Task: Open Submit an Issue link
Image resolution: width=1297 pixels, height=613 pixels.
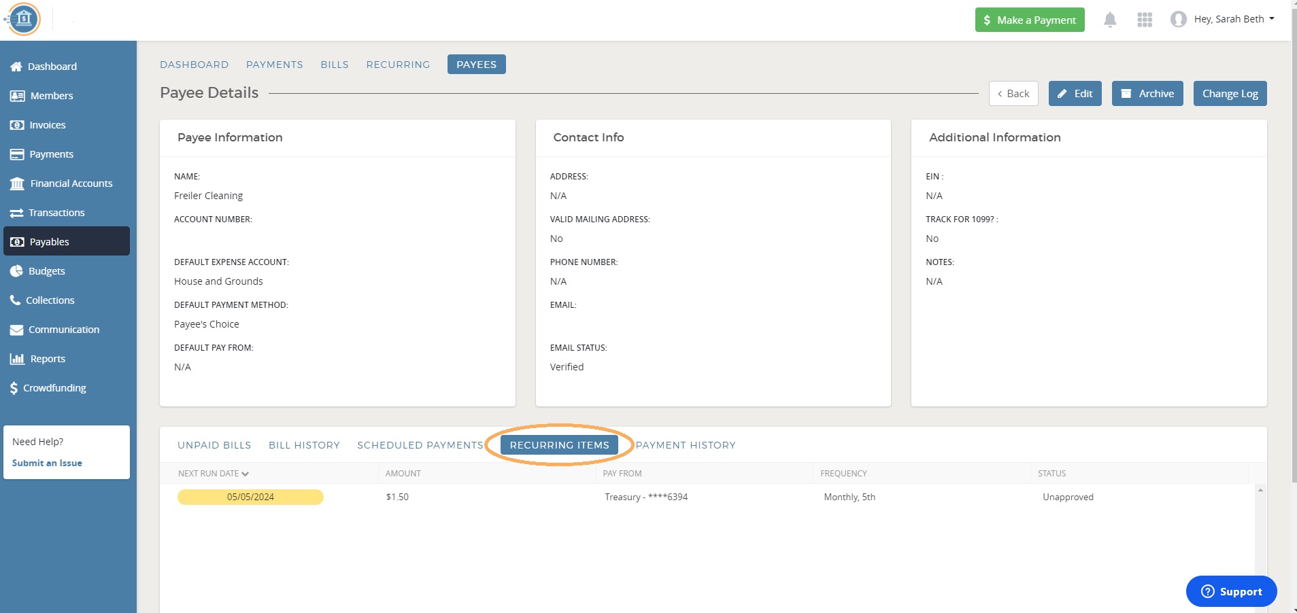Action: point(46,463)
